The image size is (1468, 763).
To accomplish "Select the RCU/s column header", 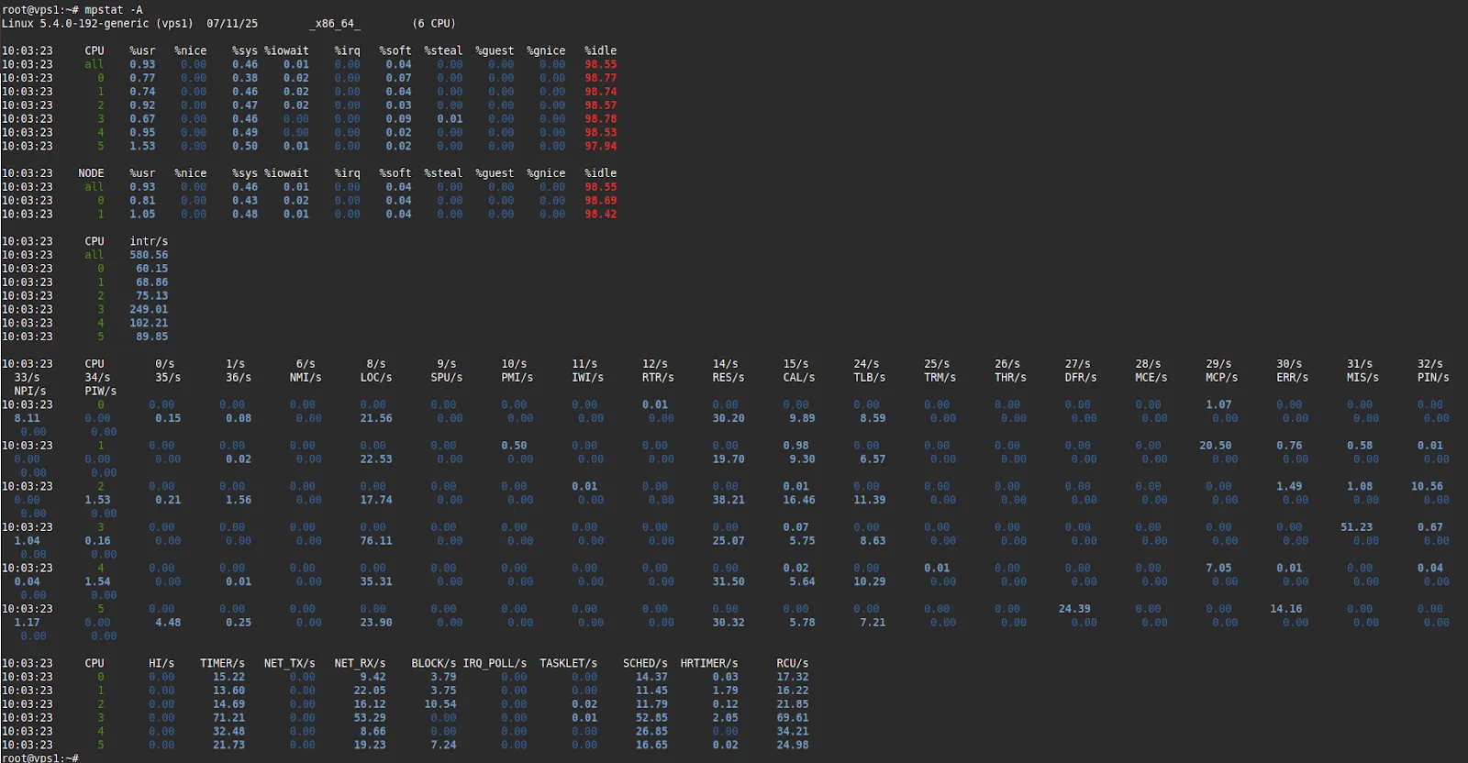I will tap(792, 663).
